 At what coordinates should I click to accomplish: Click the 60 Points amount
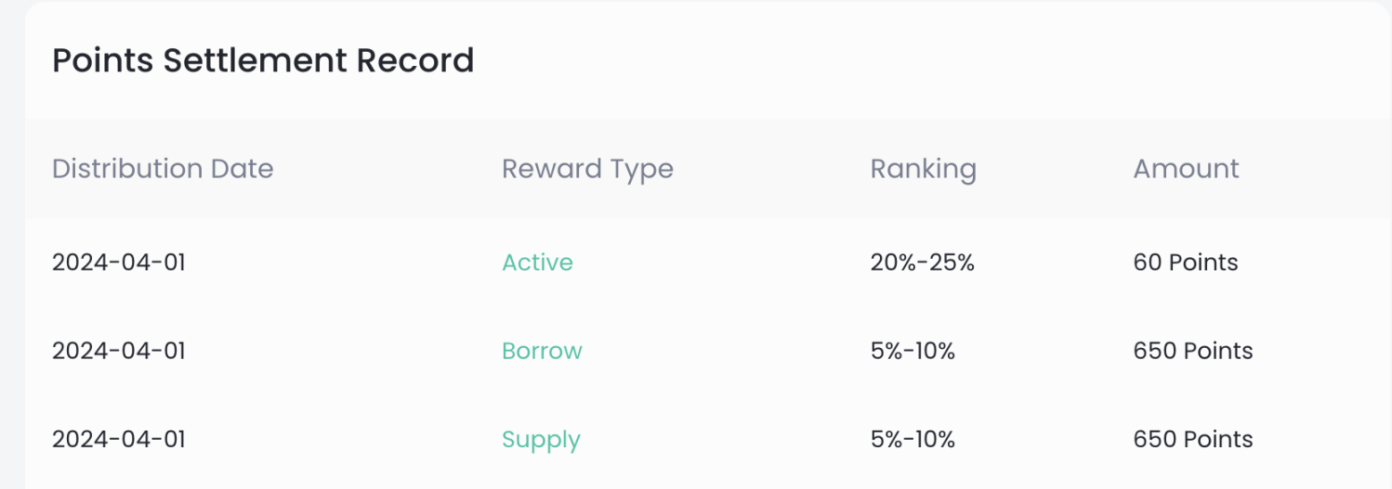pos(1186,263)
